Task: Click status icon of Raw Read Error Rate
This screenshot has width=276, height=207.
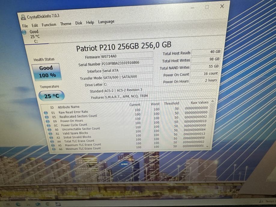Action: (x=46, y=112)
